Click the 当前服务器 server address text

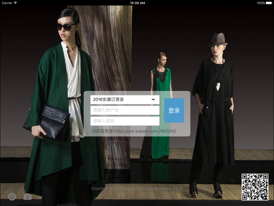[x=134, y=131]
